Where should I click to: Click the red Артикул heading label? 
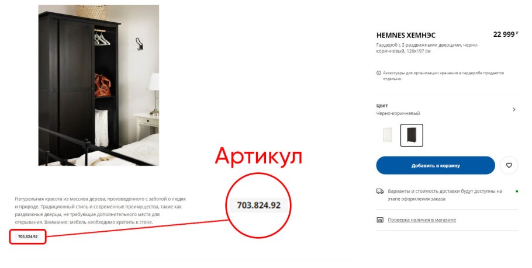point(258,157)
